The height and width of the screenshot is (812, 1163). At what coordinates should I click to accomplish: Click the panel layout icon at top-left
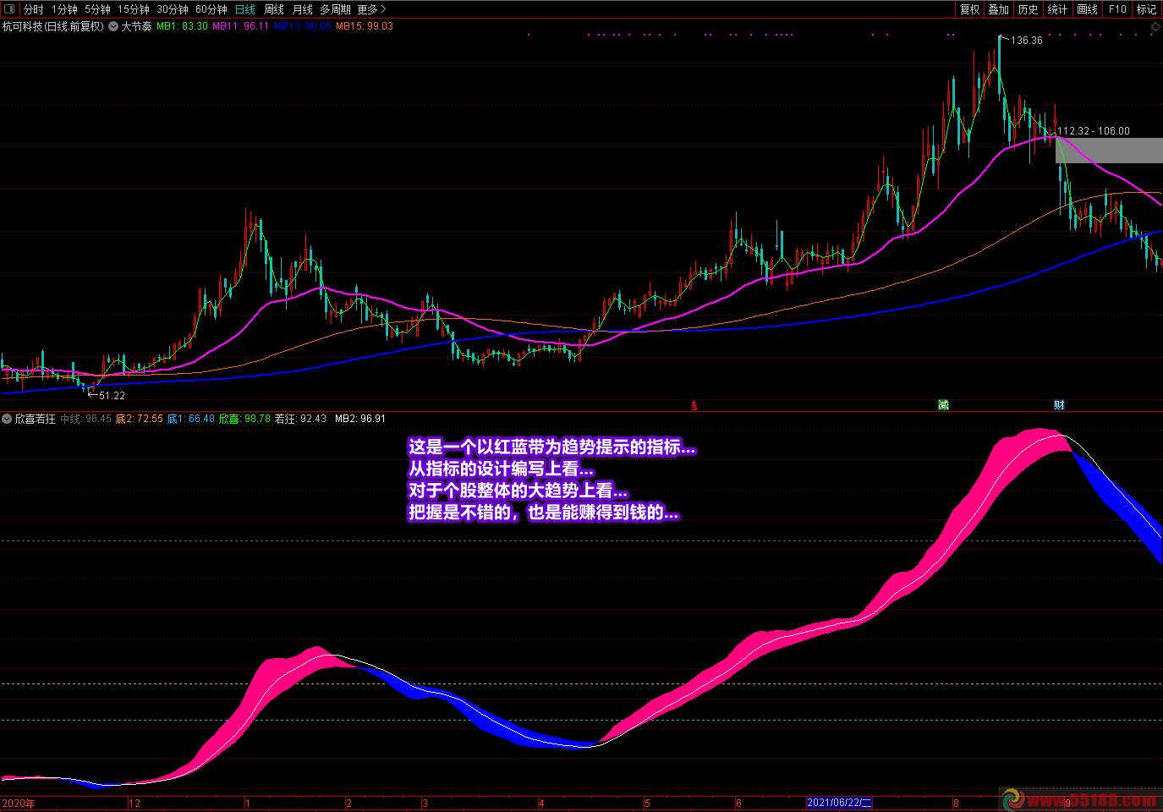[x=9, y=9]
